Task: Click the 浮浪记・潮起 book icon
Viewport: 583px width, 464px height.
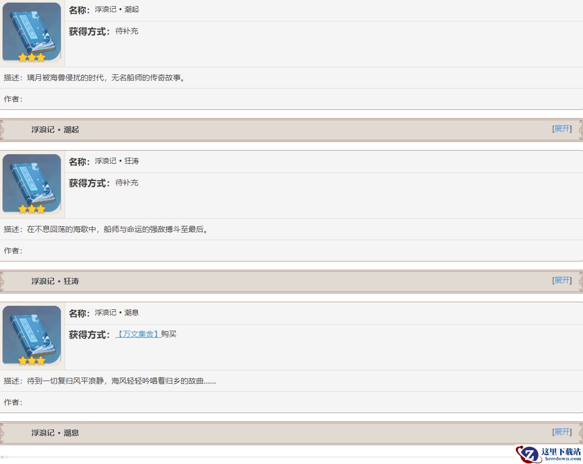Action: pos(32,32)
